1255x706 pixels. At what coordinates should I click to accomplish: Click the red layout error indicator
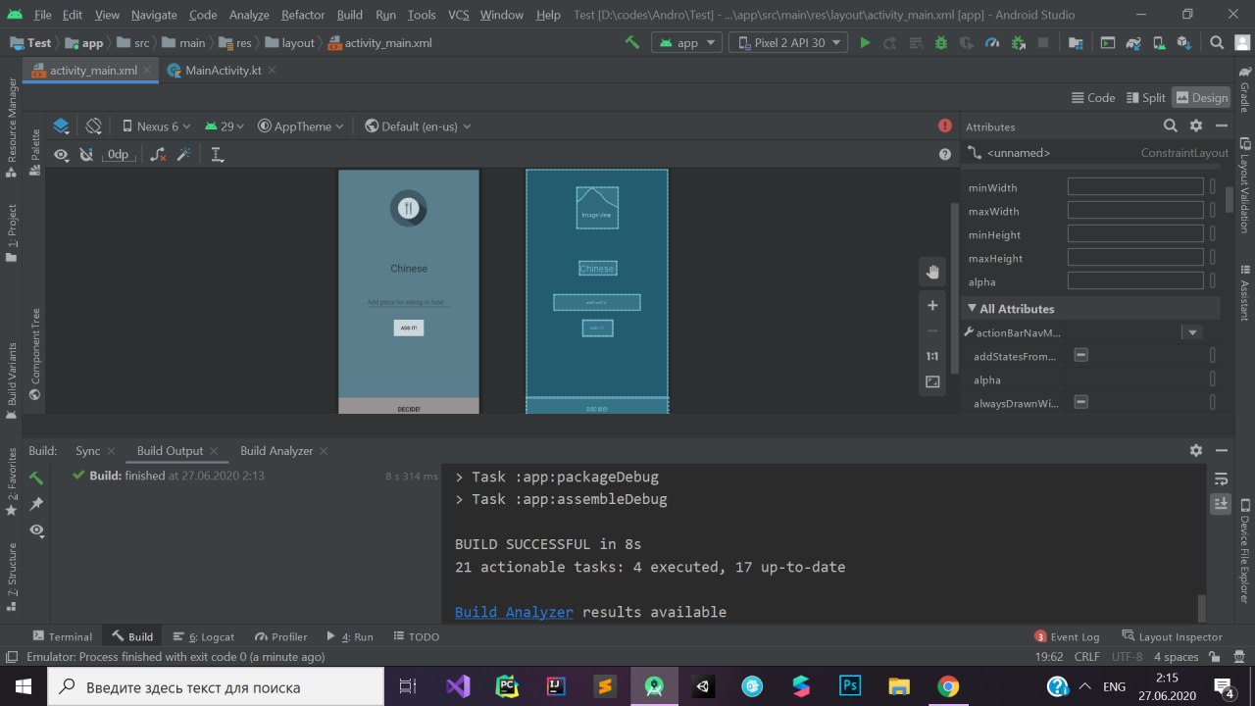(945, 126)
